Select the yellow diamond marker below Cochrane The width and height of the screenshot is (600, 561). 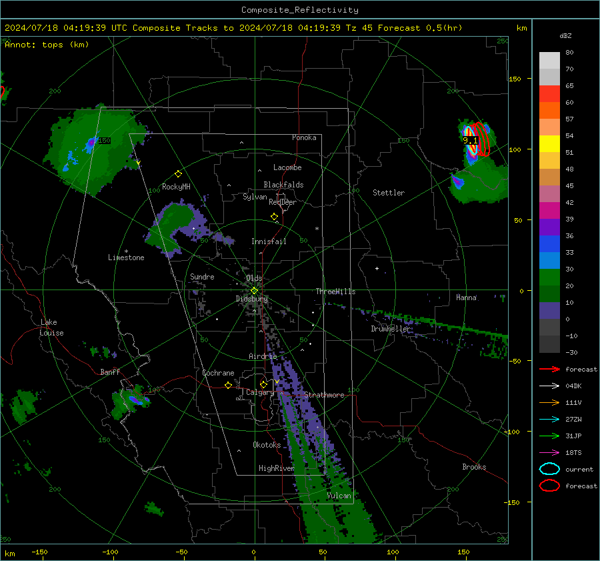click(228, 386)
